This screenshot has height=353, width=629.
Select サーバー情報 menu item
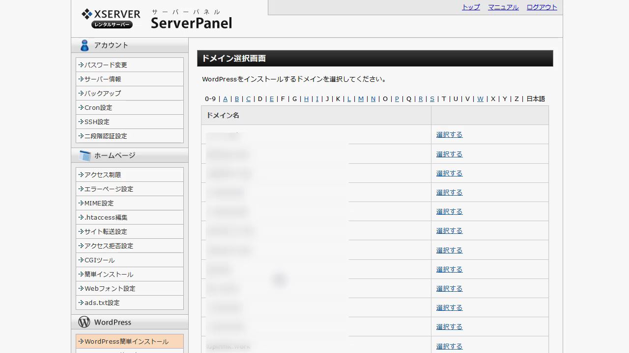coord(102,79)
